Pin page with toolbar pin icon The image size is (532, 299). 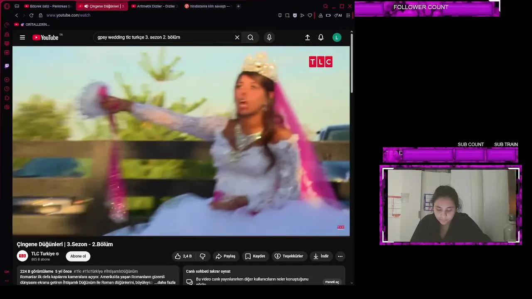click(280, 15)
